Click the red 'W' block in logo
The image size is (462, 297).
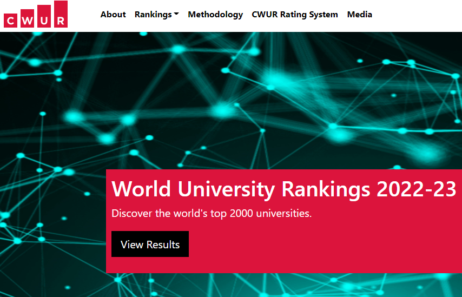(27, 19)
